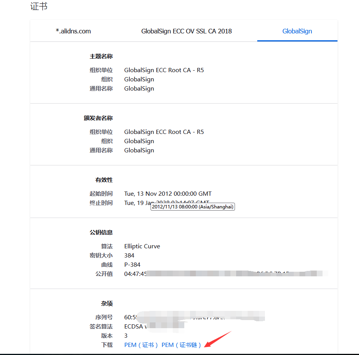Click the 证书 page heading

pos(39,6)
